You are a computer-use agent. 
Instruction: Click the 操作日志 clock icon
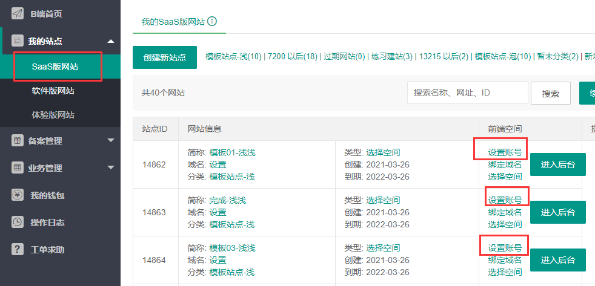[18, 223]
